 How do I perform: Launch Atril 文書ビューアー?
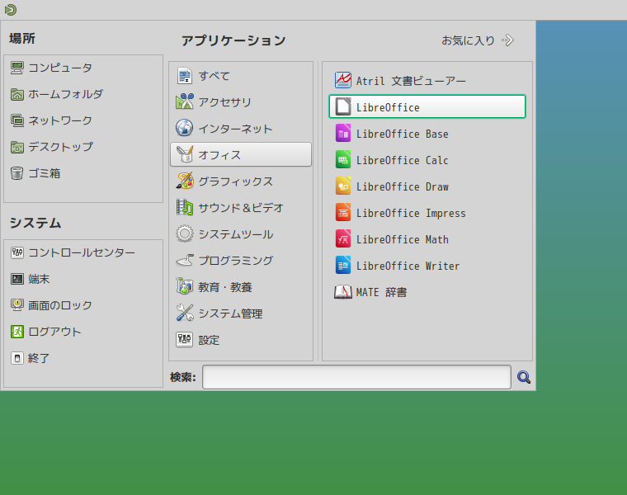pos(427,81)
